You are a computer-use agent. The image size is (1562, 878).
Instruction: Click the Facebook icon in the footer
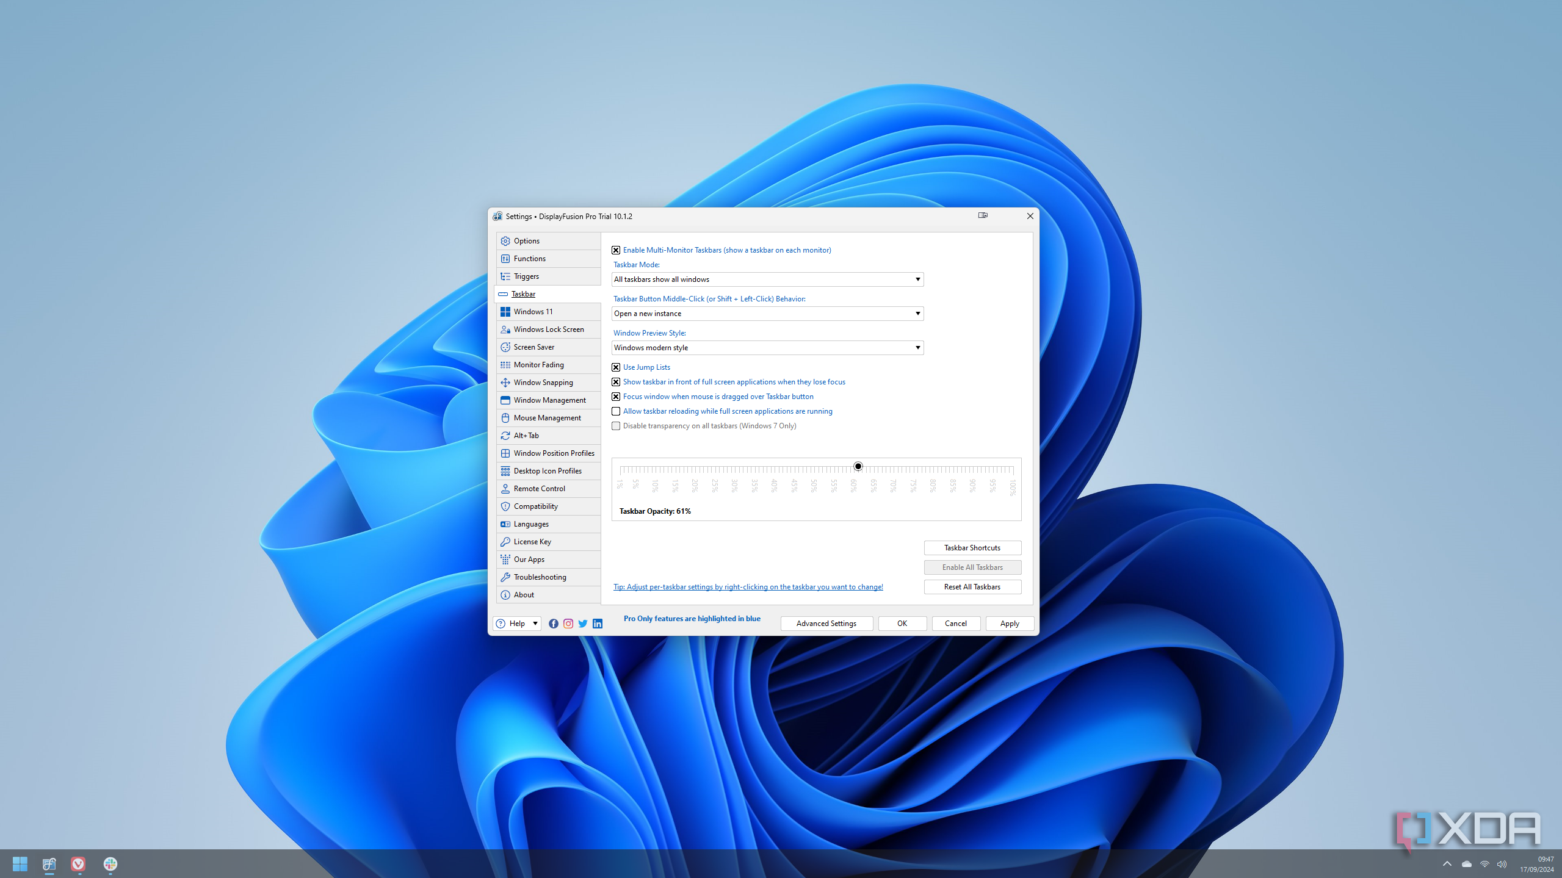[x=553, y=623]
